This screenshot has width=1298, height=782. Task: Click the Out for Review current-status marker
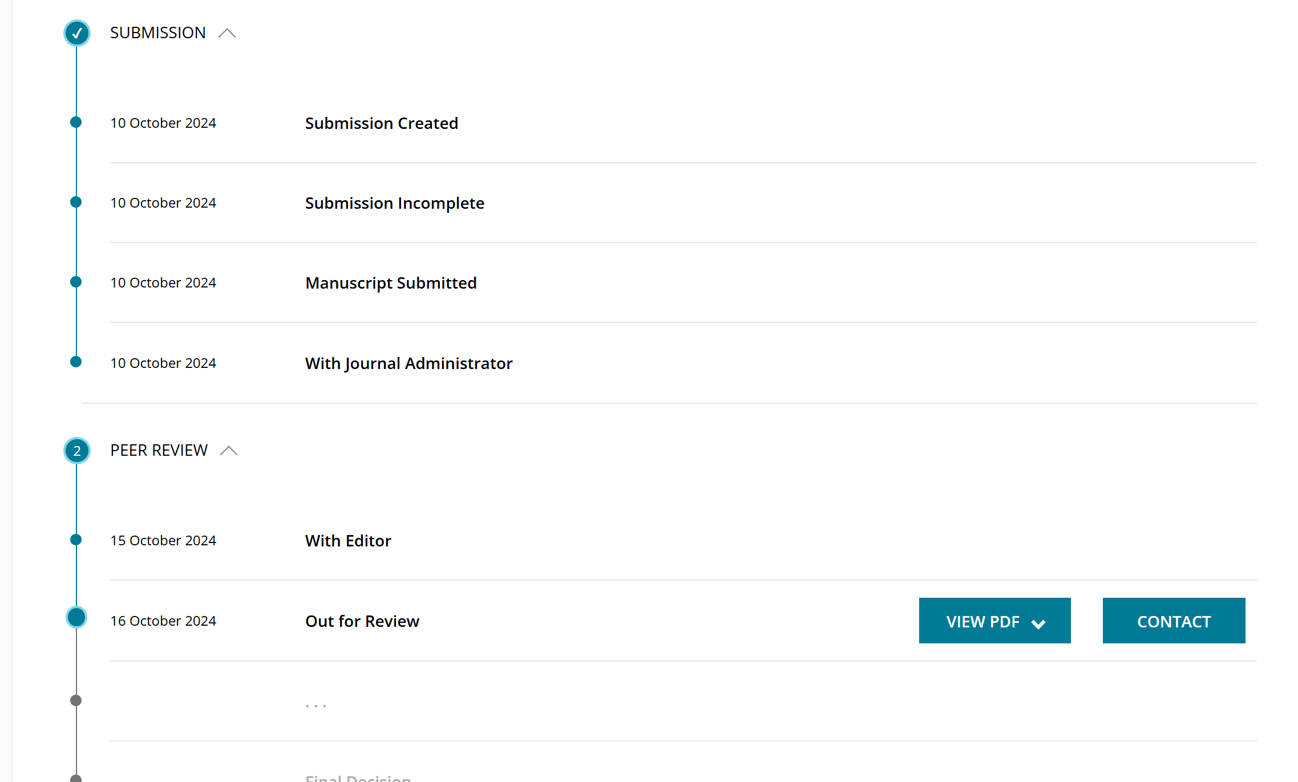tap(76, 617)
